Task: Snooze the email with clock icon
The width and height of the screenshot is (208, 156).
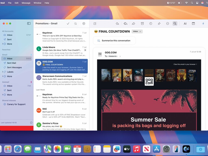Action: point(151,23)
